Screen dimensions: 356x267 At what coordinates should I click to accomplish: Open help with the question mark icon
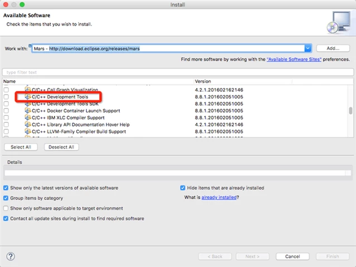[x=11, y=256]
